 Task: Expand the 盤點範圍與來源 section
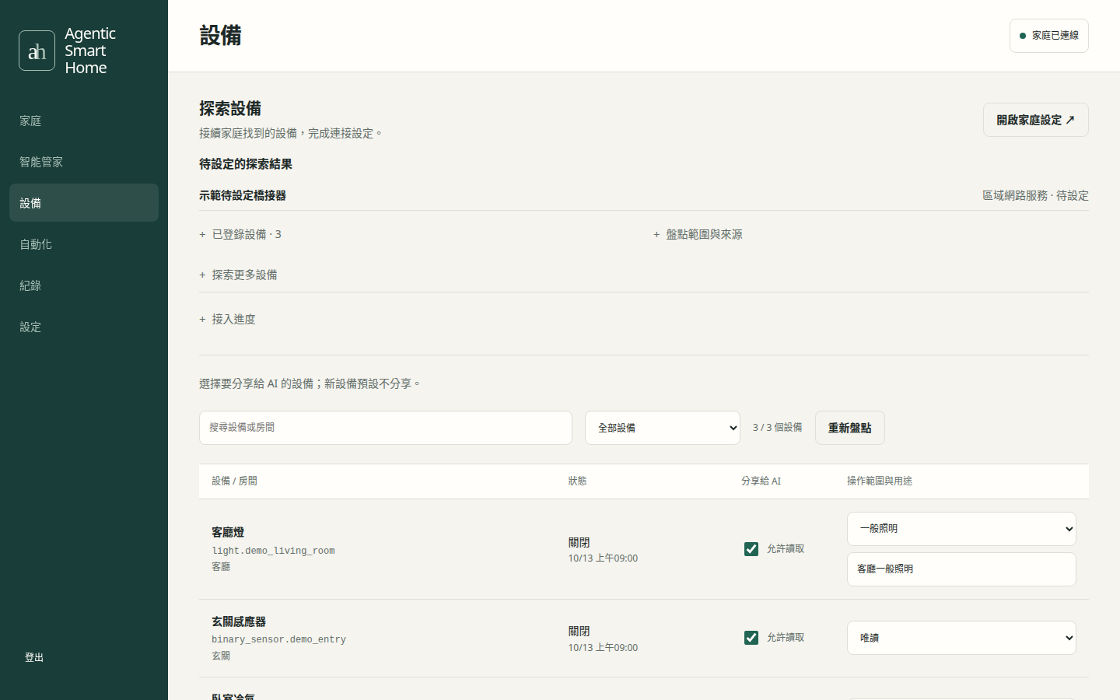click(x=698, y=234)
